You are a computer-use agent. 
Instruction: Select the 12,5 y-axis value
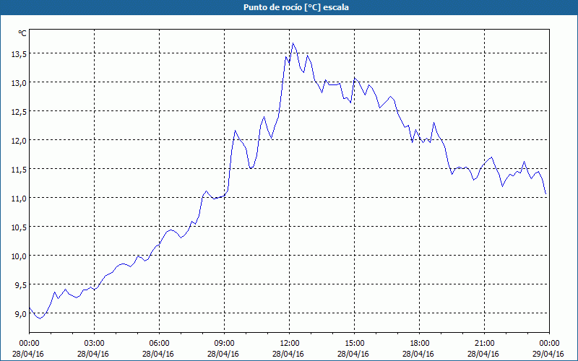point(19,112)
